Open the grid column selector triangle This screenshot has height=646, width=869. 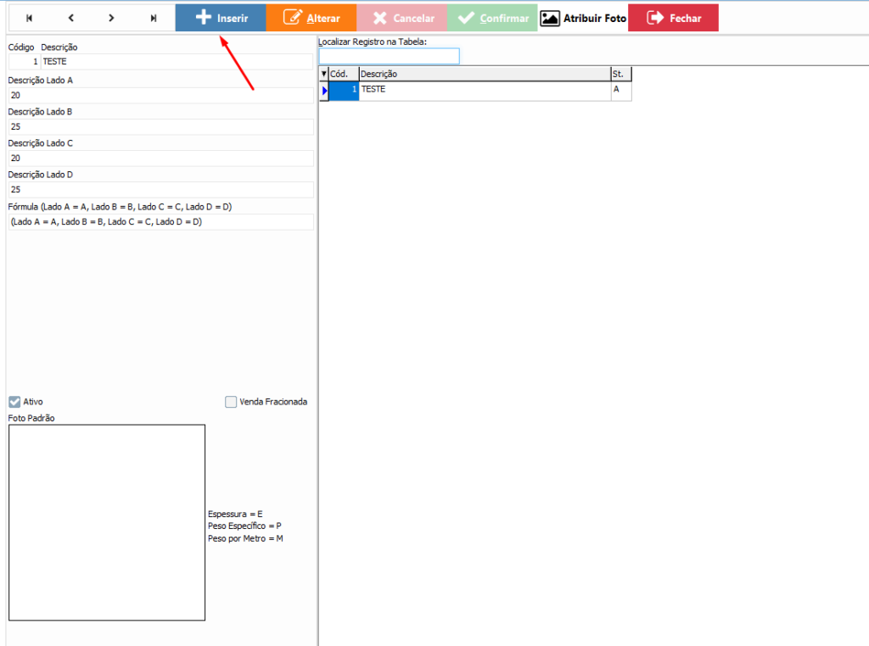click(323, 75)
